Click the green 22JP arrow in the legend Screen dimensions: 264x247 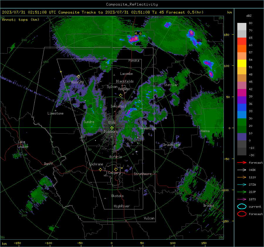[242, 192]
